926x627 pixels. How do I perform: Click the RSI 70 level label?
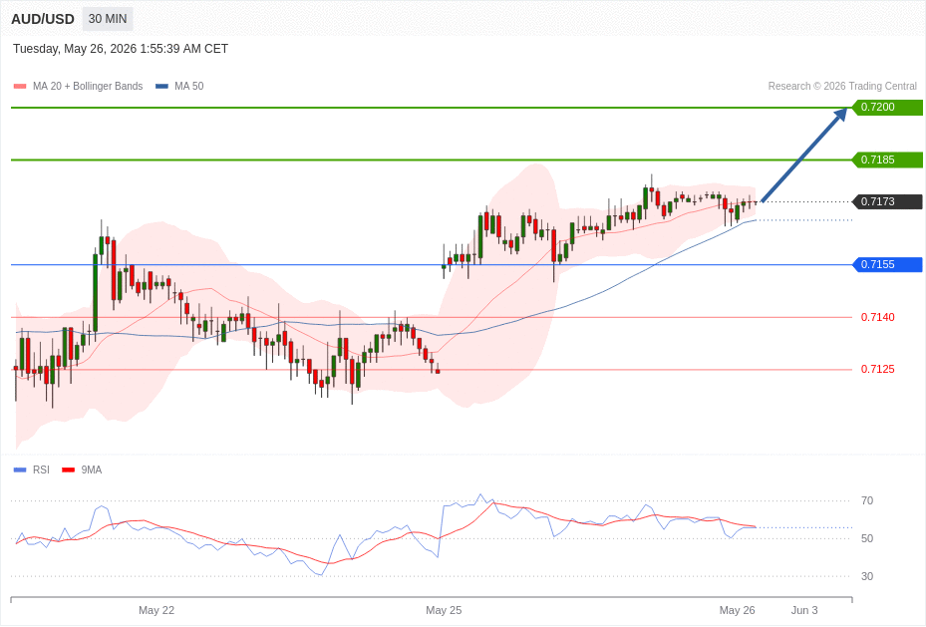[867, 500]
